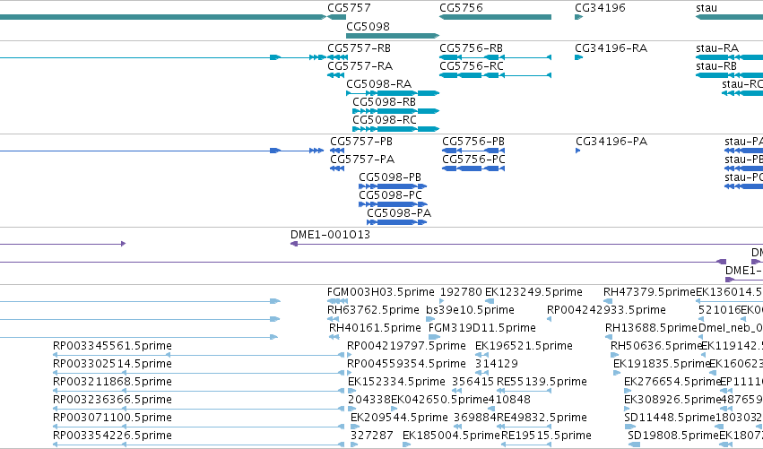The image size is (763, 449).
Task: Click the RH13688.5prime EST label
Action: tap(652, 328)
